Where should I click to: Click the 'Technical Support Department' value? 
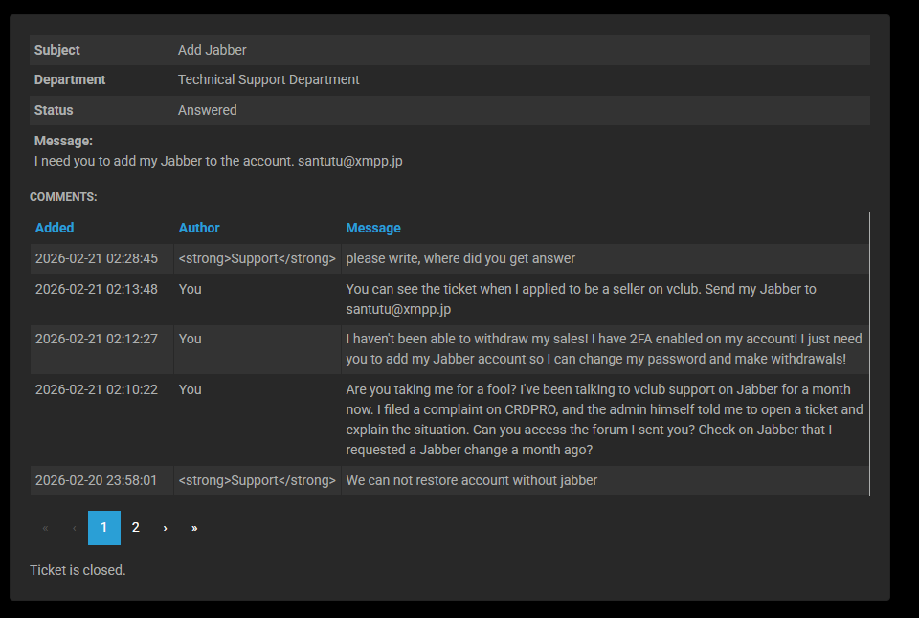(x=269, y=79)
